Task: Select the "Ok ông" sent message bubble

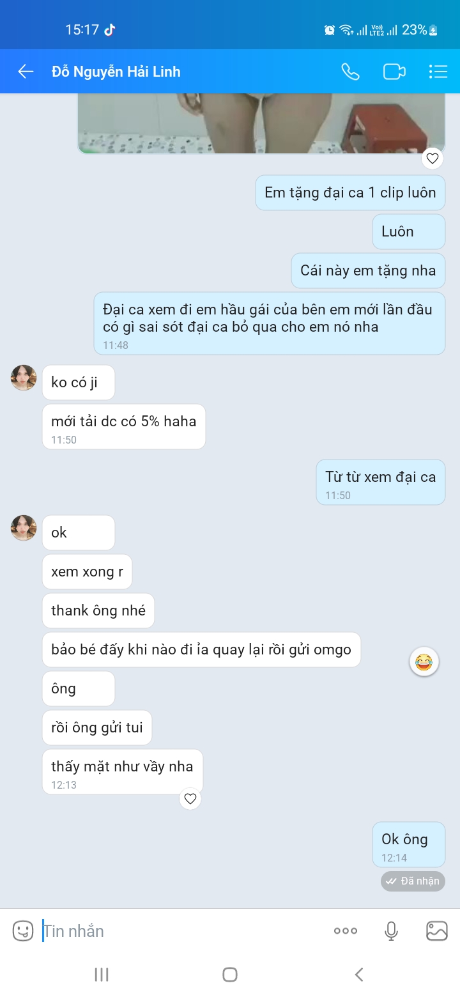Action: (x=408, y=844)
